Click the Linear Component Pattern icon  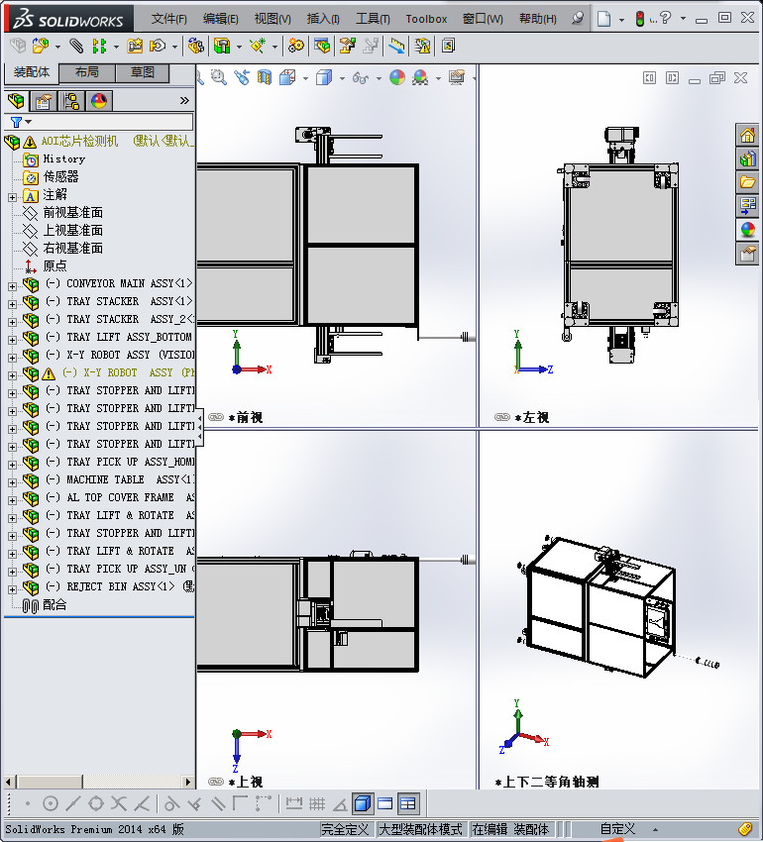[x=99, y=47]
